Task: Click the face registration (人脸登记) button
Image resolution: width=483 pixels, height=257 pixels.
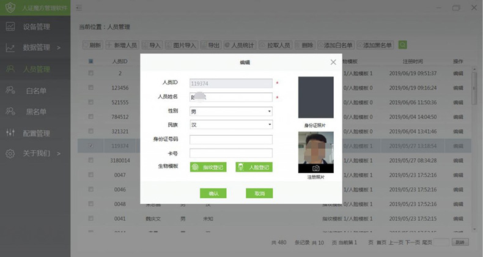Action: pos(253,167)
